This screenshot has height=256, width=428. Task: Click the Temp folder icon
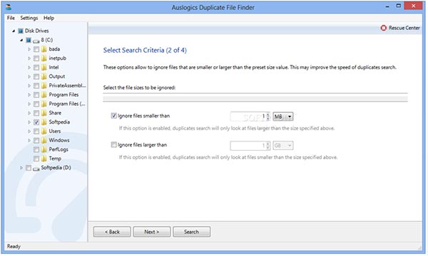[44, 159]
